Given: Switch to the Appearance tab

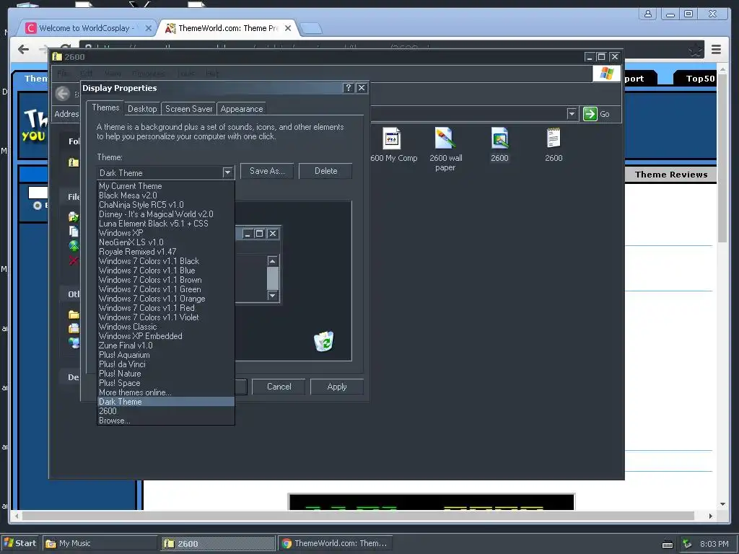Looking at the screenshot, I should click(241, 109).
